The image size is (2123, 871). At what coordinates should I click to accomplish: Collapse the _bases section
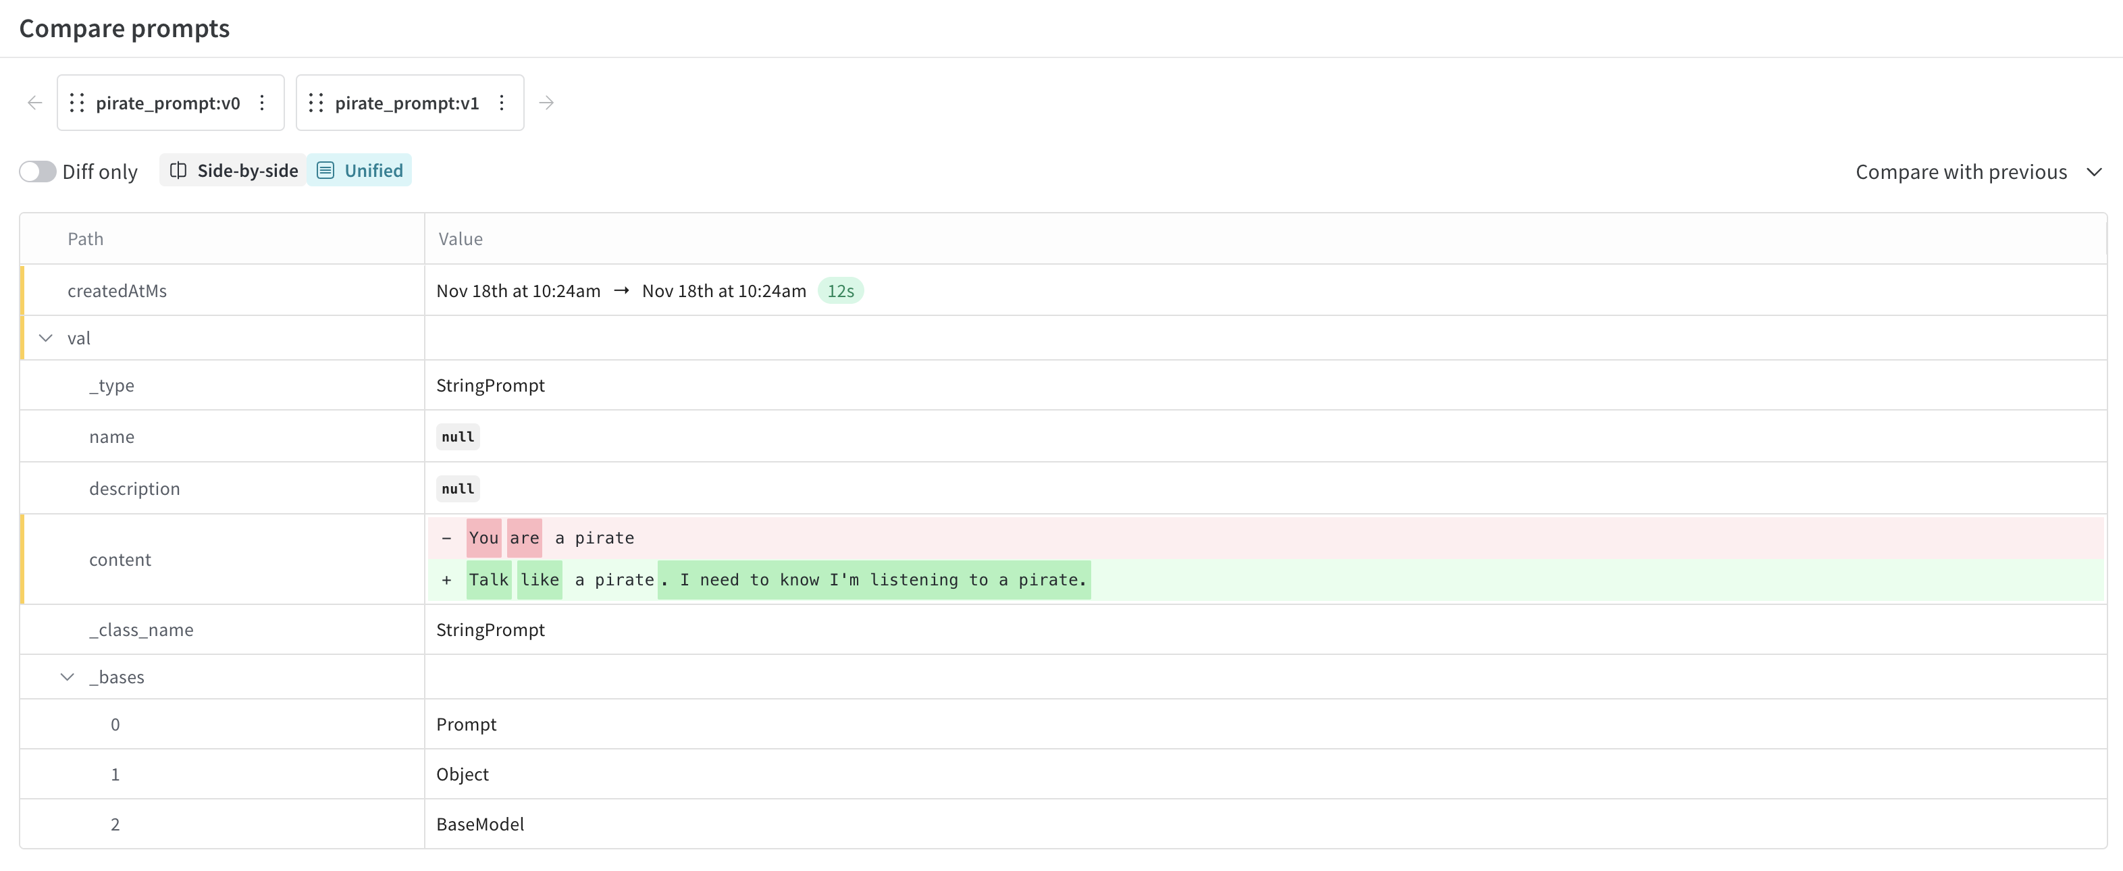pyautogui.click(x=67, y=677)
